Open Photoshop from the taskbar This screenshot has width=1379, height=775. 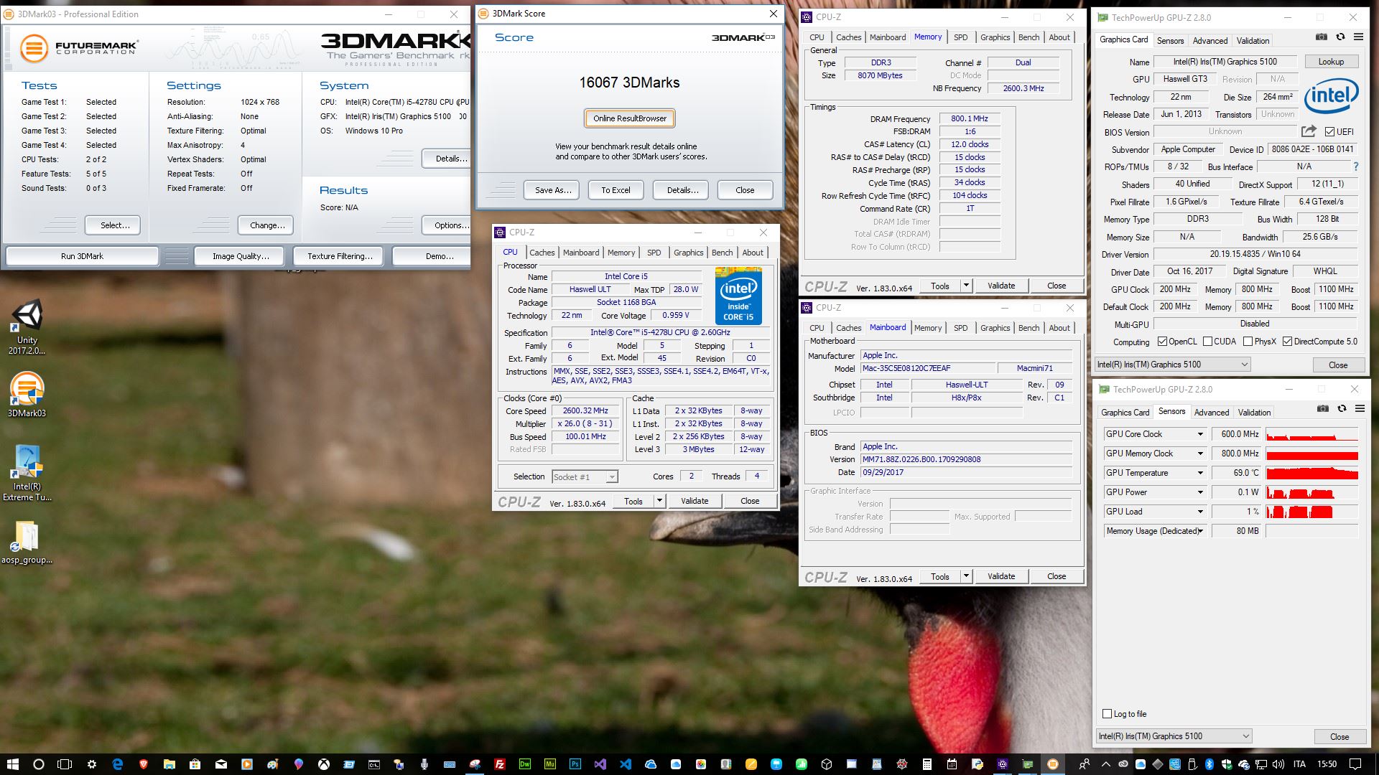[575, 764]
